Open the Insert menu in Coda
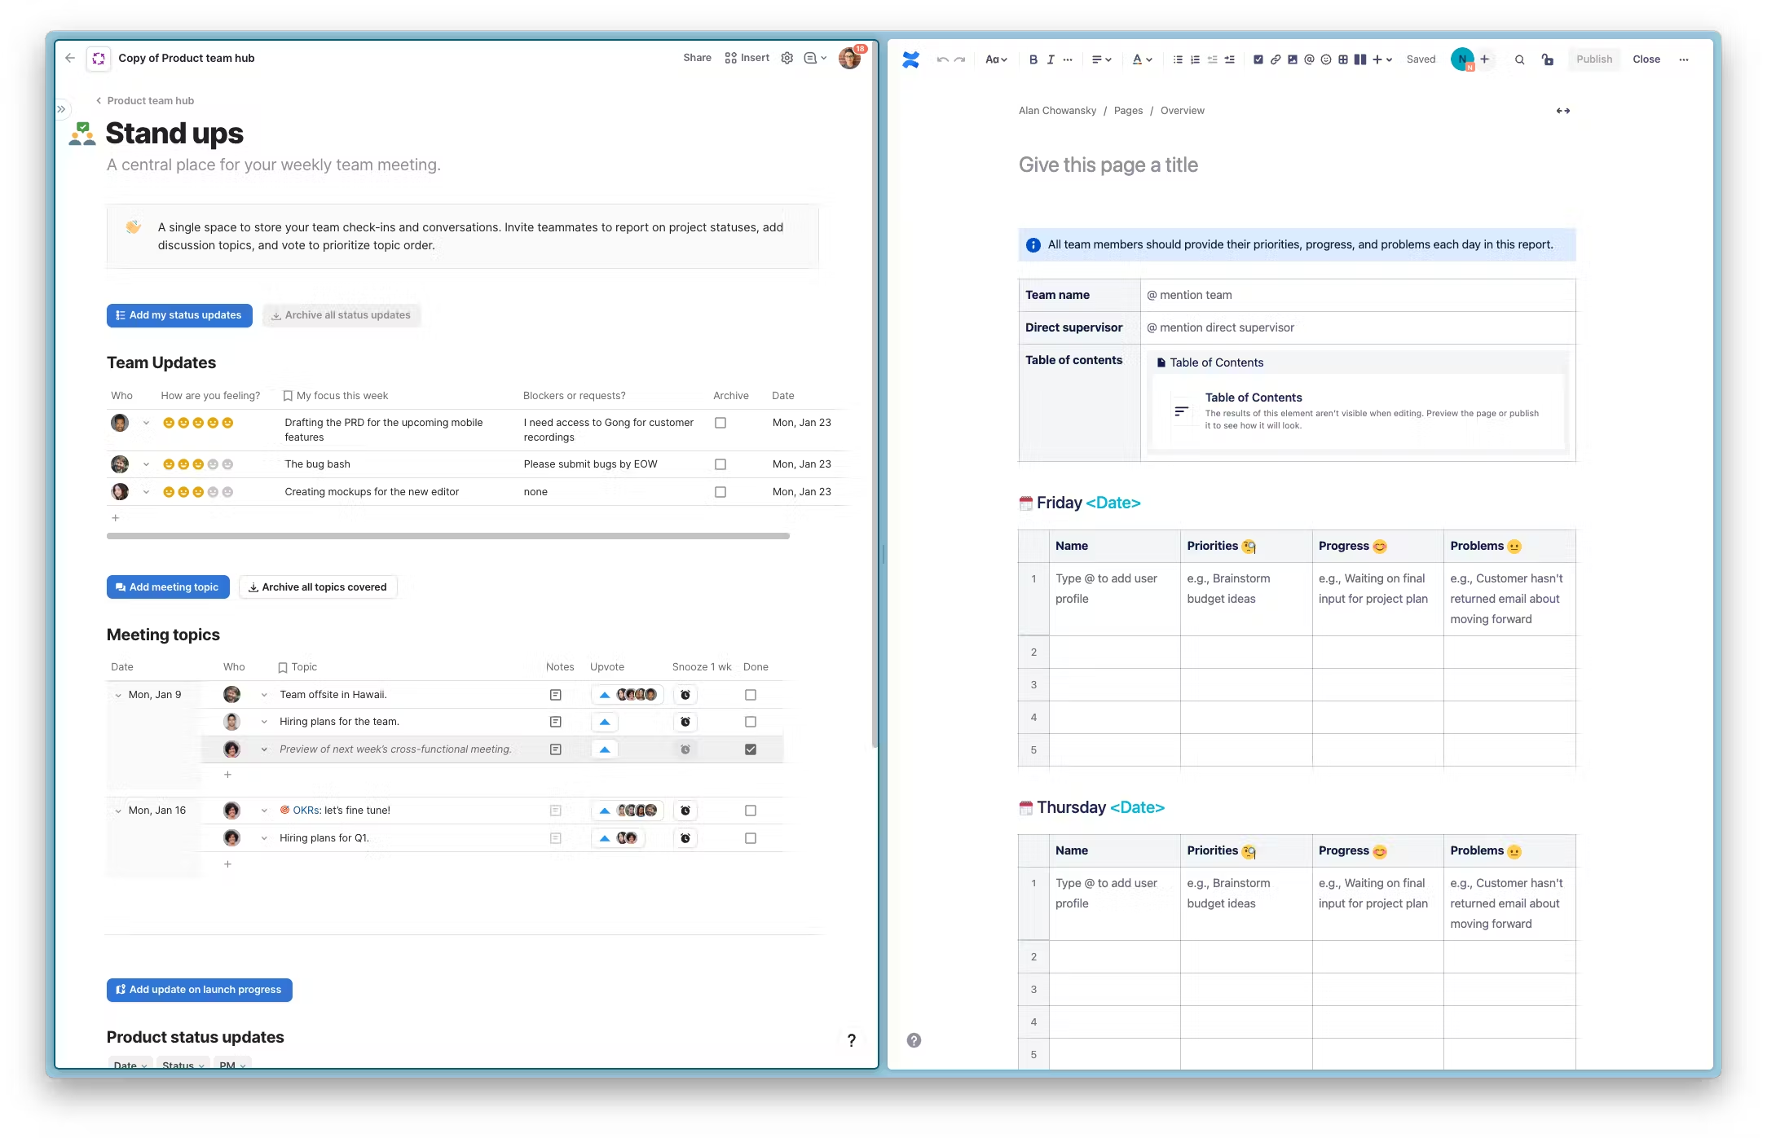Screen dimensions: 1767x1138 click(747, 58)
